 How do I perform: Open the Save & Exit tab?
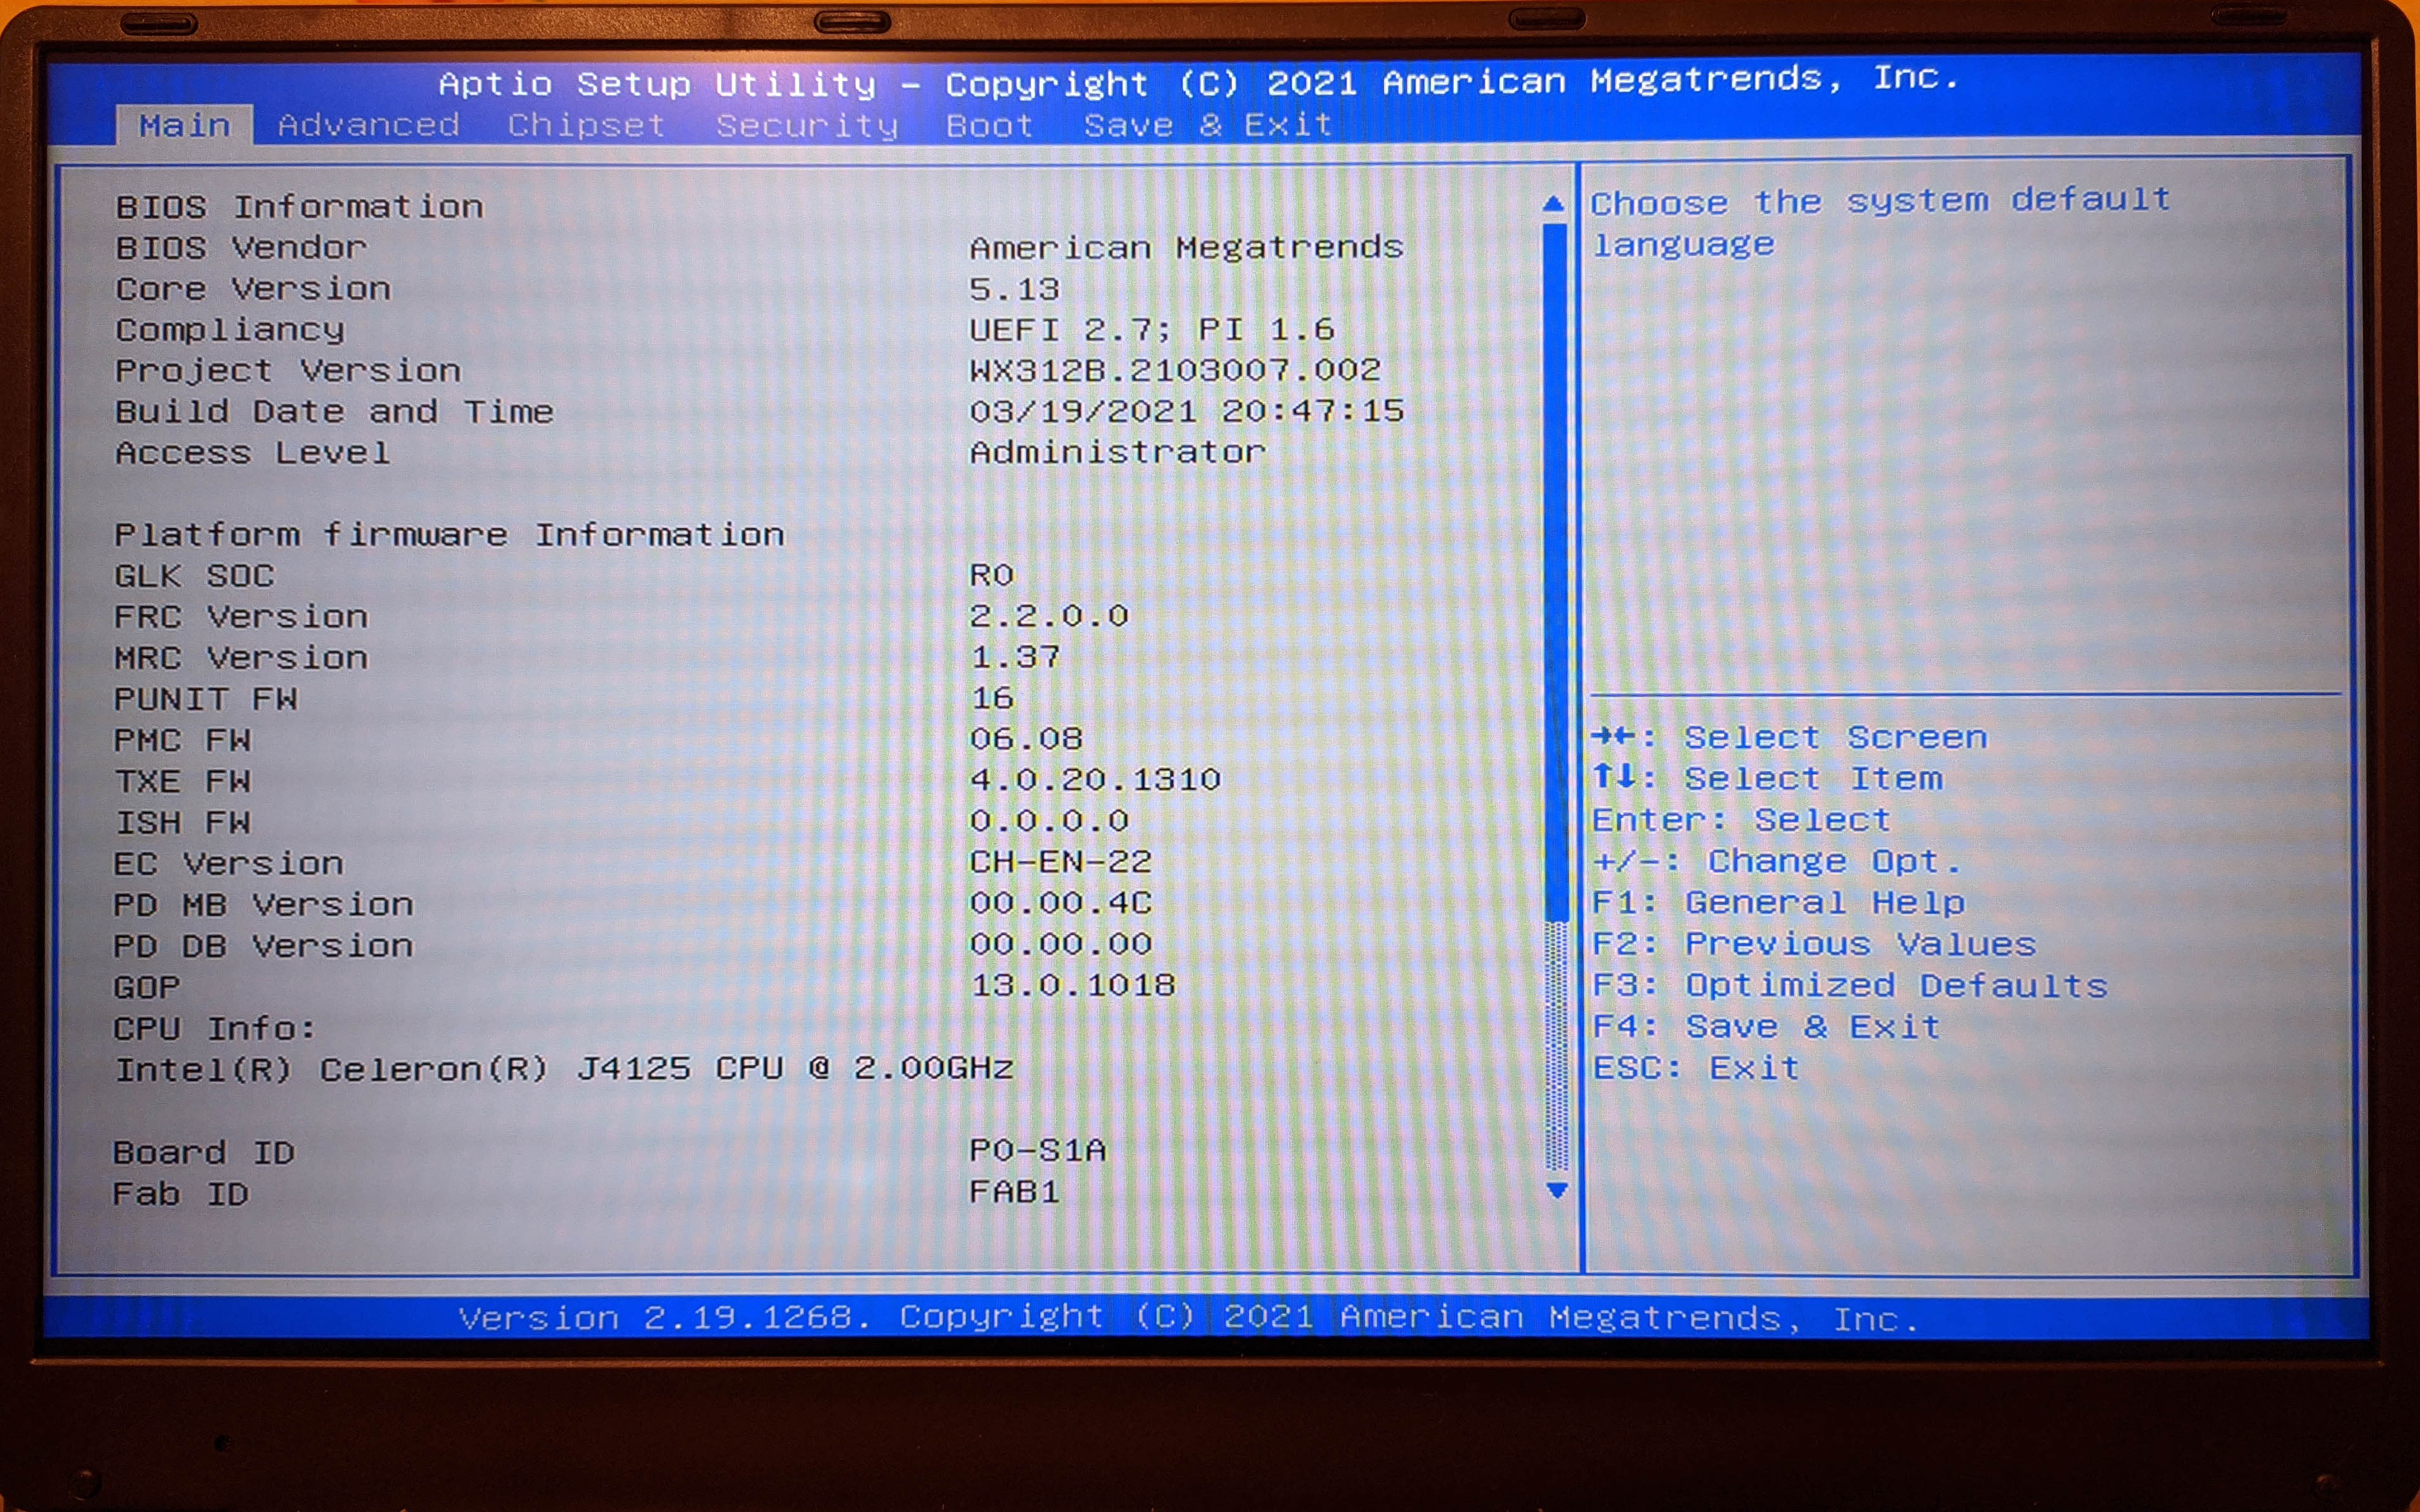tap(1209, 125)
